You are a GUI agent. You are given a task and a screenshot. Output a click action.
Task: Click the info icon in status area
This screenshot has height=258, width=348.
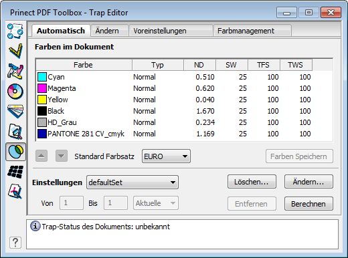click(x=35, y=226)
